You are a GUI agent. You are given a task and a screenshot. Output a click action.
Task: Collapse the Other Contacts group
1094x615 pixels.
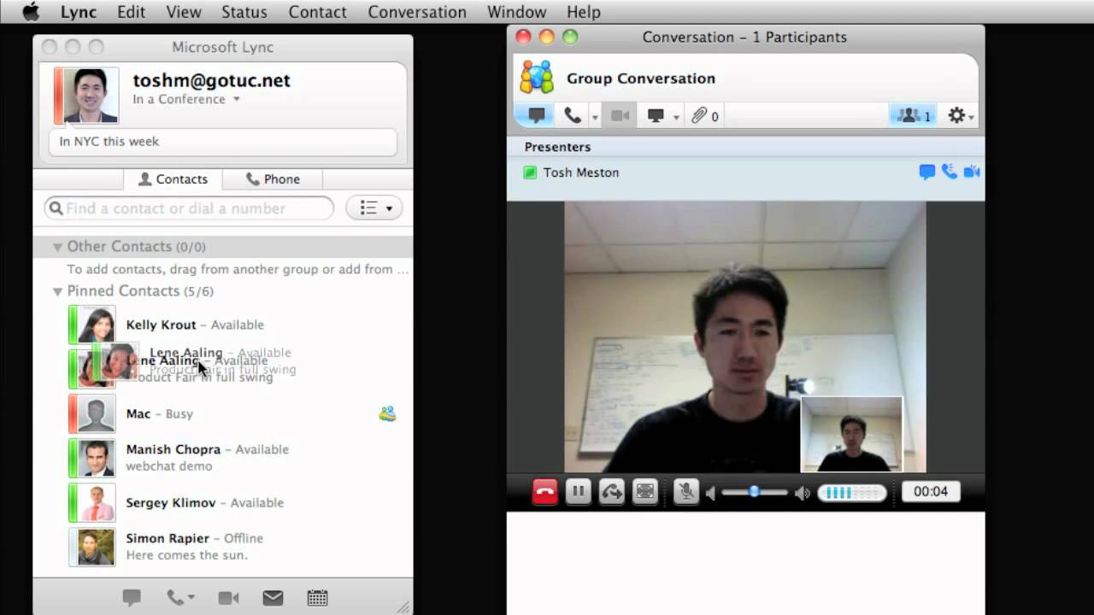57,247
